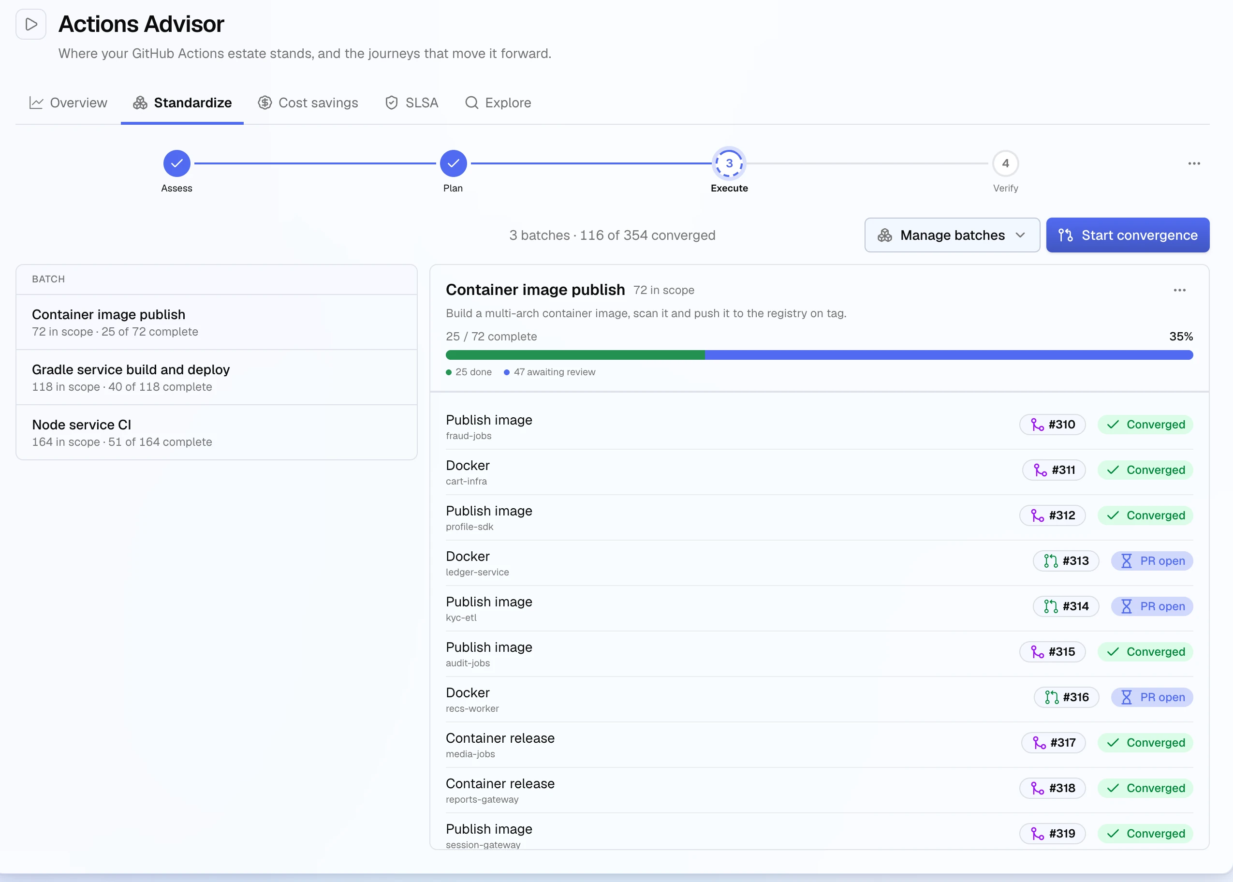Open merged PR #315 badge

point(1052,652)
